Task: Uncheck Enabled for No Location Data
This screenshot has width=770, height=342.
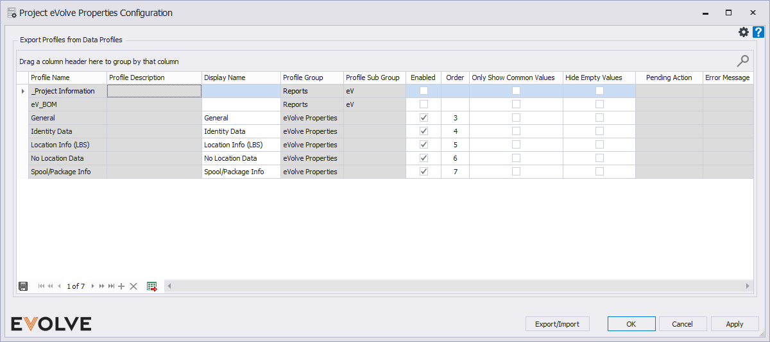Action: 424,158
